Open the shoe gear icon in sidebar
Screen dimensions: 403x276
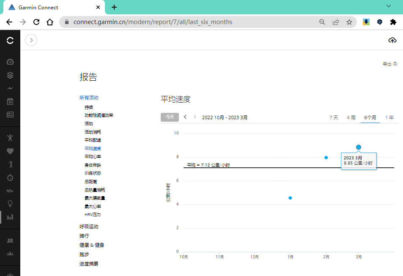point(10,191)
